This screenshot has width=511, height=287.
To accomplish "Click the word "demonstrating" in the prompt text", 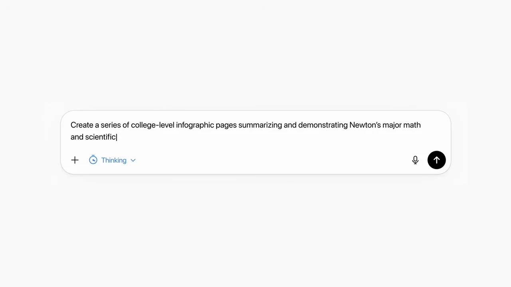I will pos(323,125).
